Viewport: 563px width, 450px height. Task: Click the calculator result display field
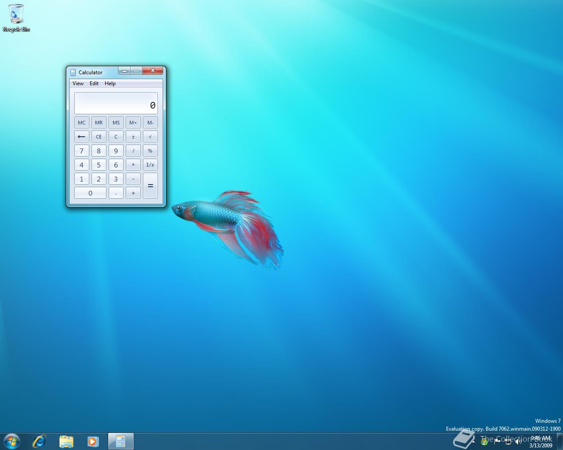pos(116,103)
